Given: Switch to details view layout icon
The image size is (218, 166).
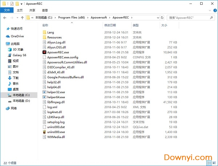Looking at the screenshot, I should [x=209, y=163].
